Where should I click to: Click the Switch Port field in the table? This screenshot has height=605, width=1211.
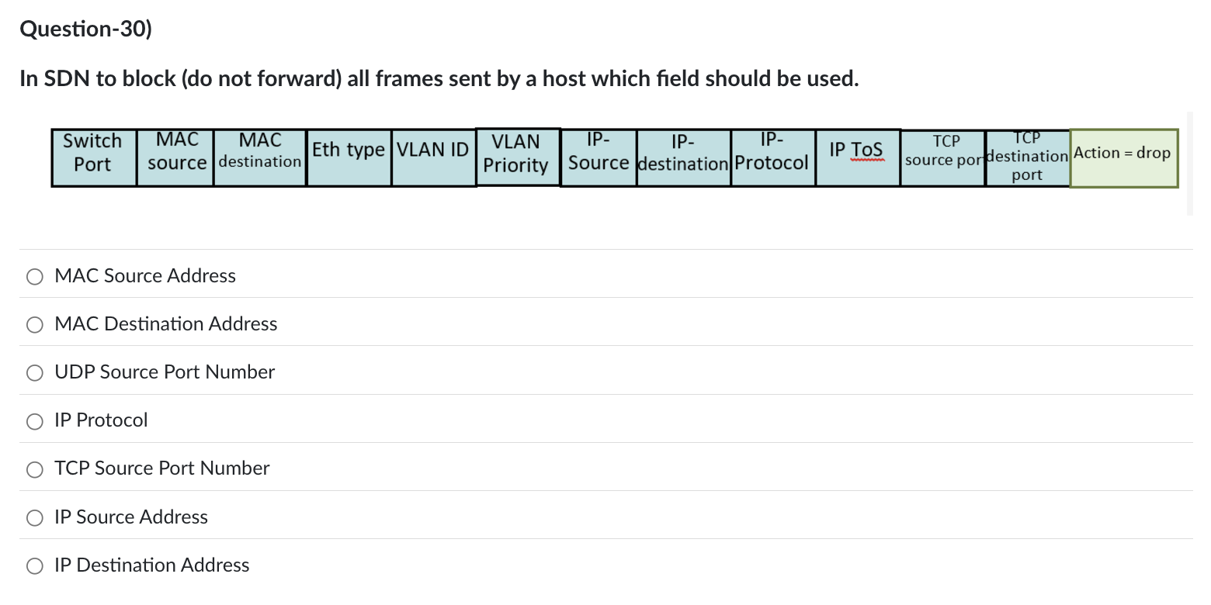[x=93, y=157]
